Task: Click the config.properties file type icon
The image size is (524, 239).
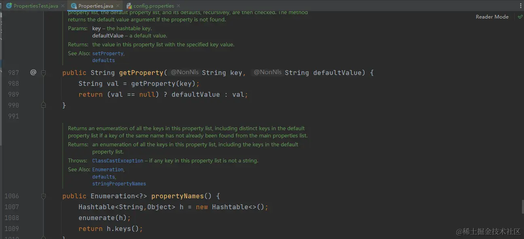Action: pyautogui.click(x=129, y=6)
